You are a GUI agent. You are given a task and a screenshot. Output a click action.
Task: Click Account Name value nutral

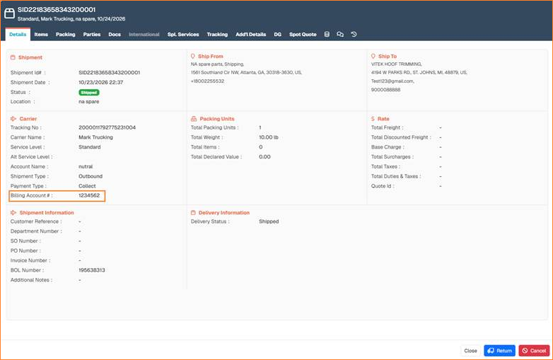click(86, 166)
